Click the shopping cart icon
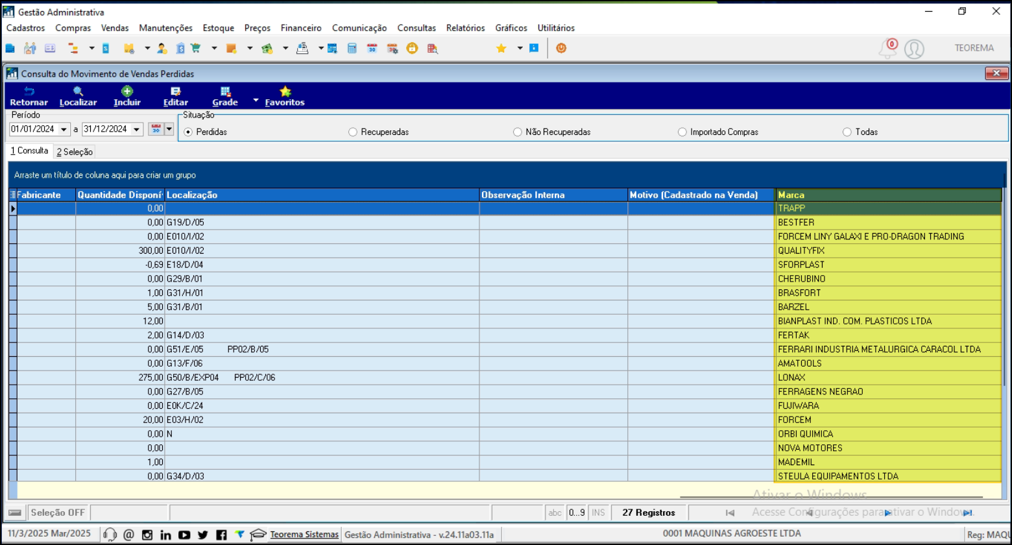This screenshot has height=545, width=1012. coord(196,49)
